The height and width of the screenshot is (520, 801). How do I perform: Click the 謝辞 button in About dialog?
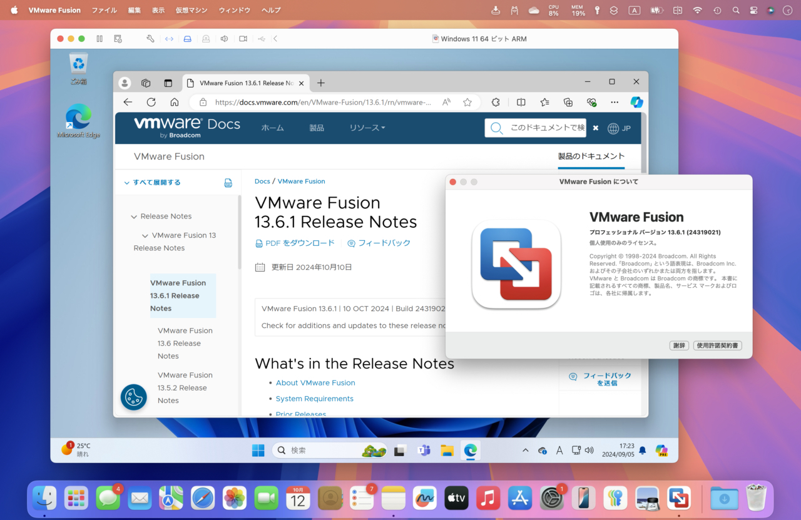678,345
